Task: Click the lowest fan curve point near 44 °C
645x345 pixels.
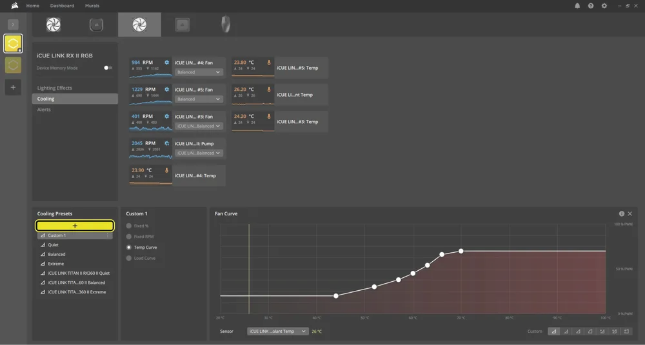Action: coord(336,295)
